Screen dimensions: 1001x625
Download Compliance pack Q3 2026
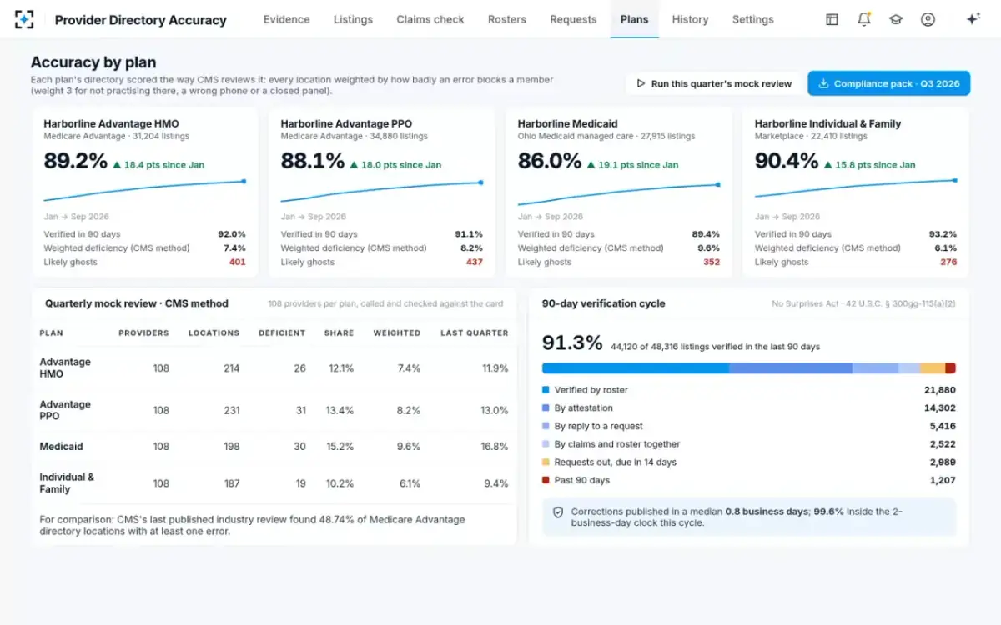(888, 83)
